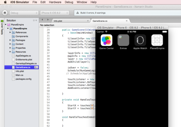Close the Info.plist tab
Viewport: 181px width, 127px height.
point(88,21)
